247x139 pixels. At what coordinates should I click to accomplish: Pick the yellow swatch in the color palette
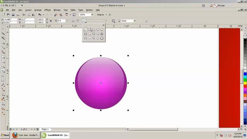click(x=245, y=83)
